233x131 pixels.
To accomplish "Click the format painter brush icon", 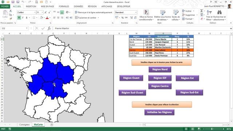I will tap(11, 19).
